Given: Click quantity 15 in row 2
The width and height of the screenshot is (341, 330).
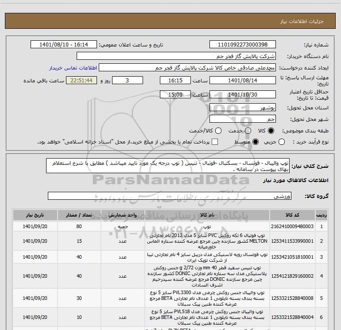Looking at the screenshot, I should (x=79, y=241).
